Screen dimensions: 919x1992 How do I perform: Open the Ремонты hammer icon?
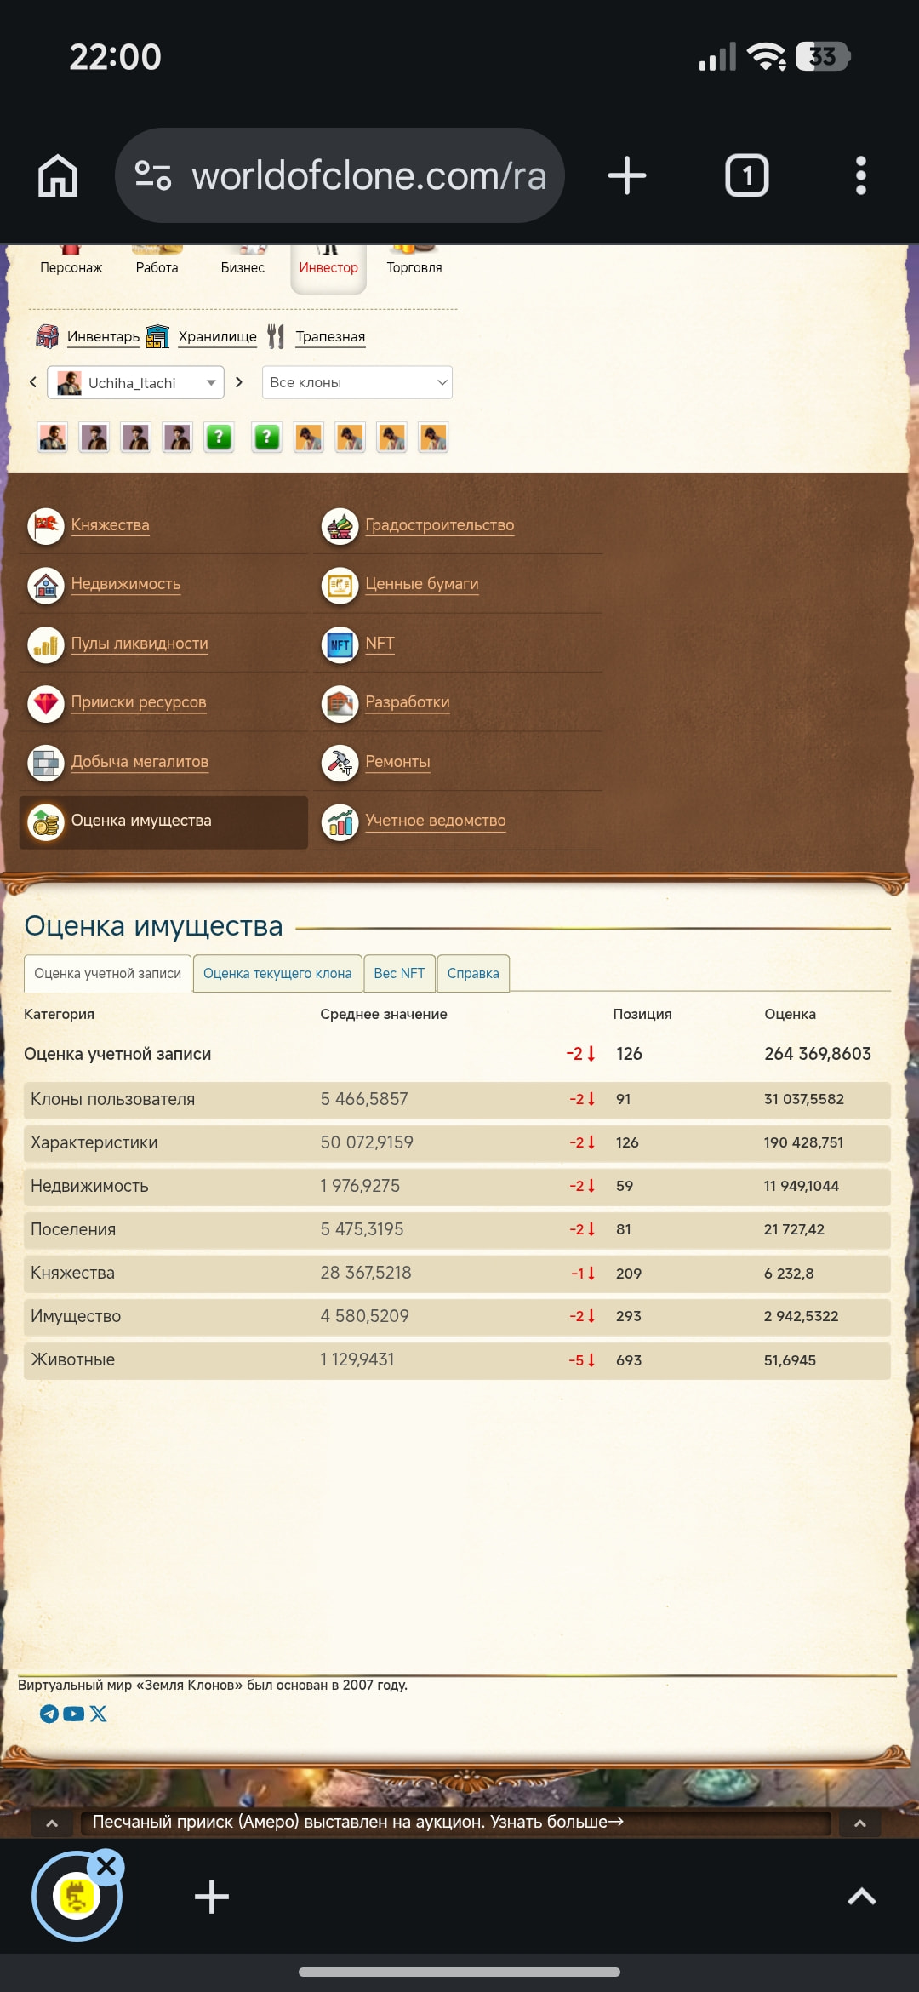(x=340, y=763)
